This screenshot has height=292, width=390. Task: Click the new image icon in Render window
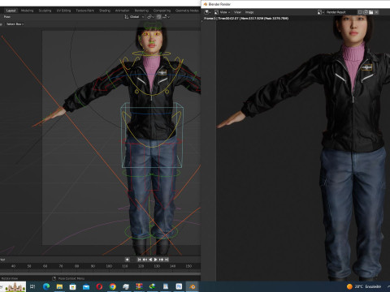pyautogui.click(x=366, y=12)
